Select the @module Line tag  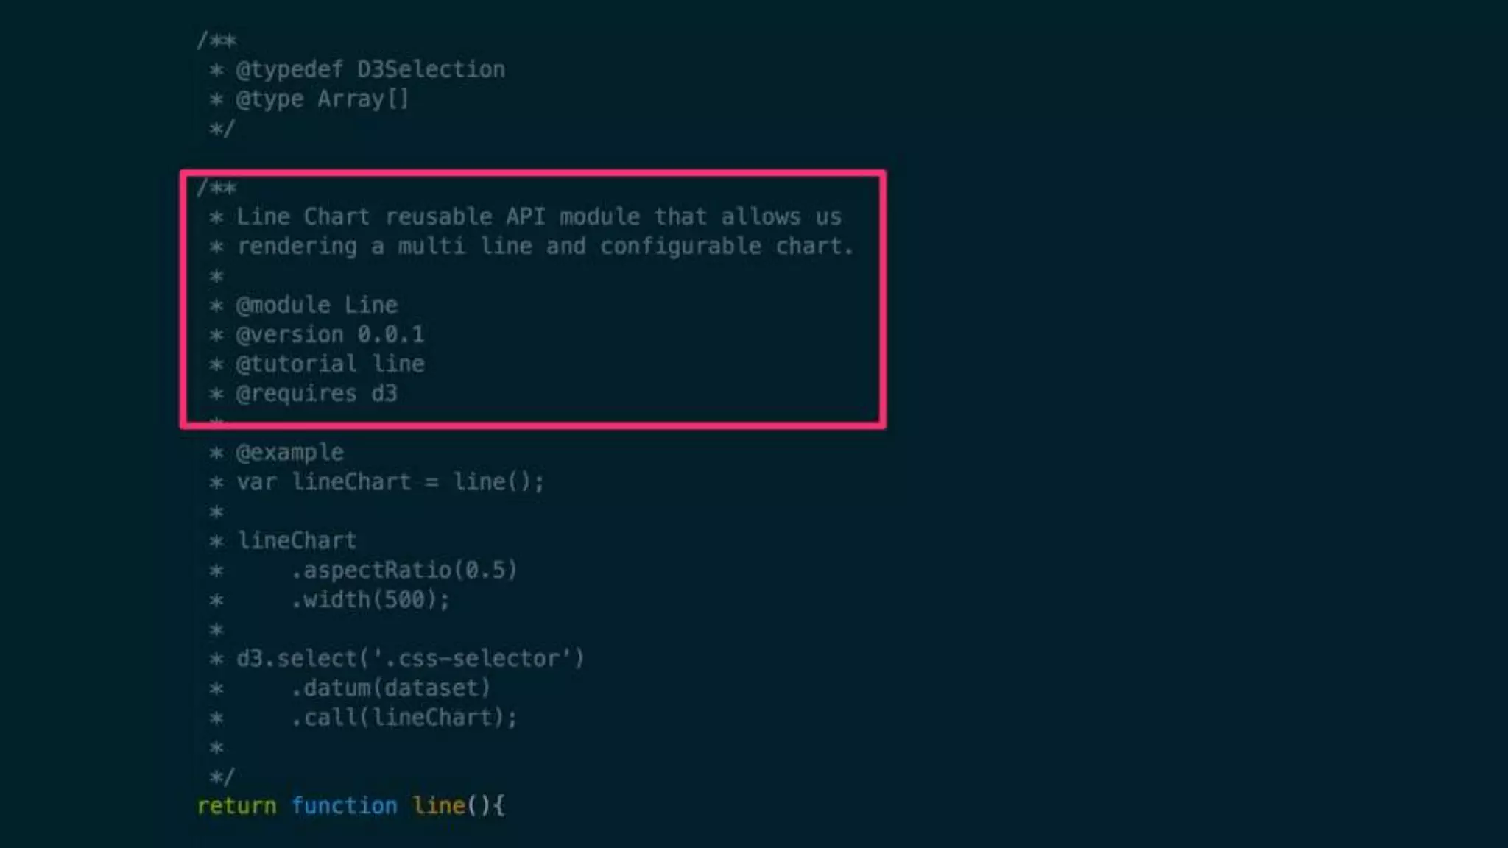click(x=317, y=305)
